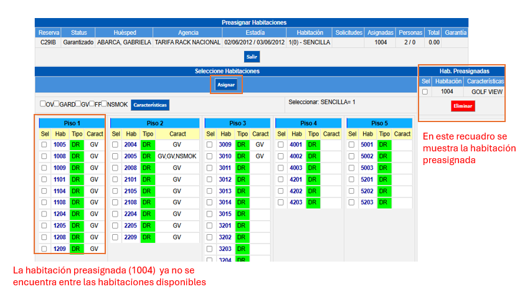Open room number 1208 link
530x289 pixels.
coord(60,237)
